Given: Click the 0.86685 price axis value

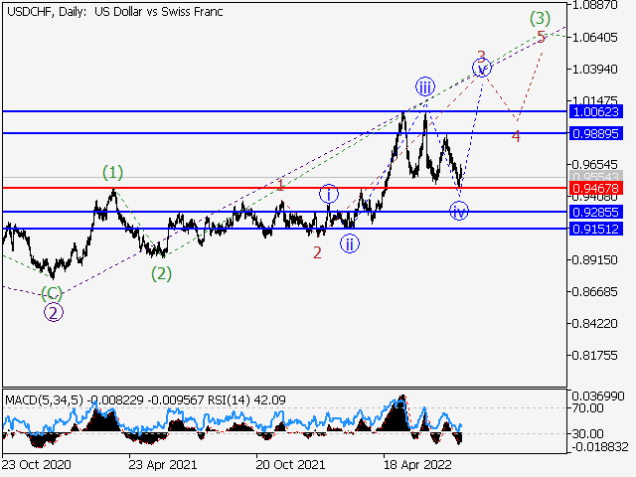Looking at the screenshot, I should [x=594, y=291].
